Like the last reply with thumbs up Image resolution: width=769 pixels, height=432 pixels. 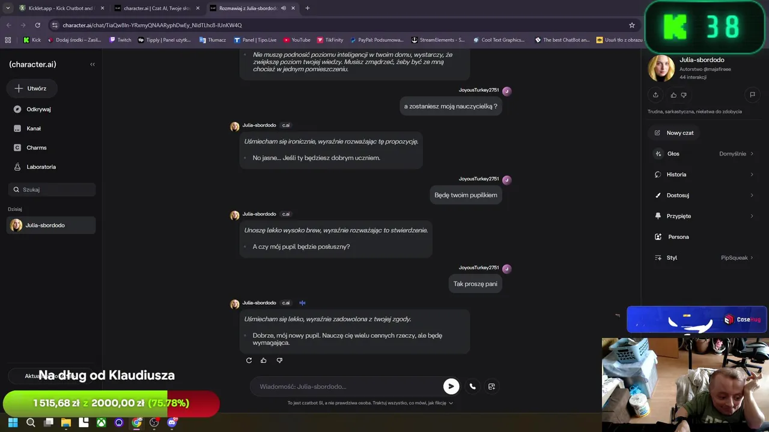coord(264,360)
